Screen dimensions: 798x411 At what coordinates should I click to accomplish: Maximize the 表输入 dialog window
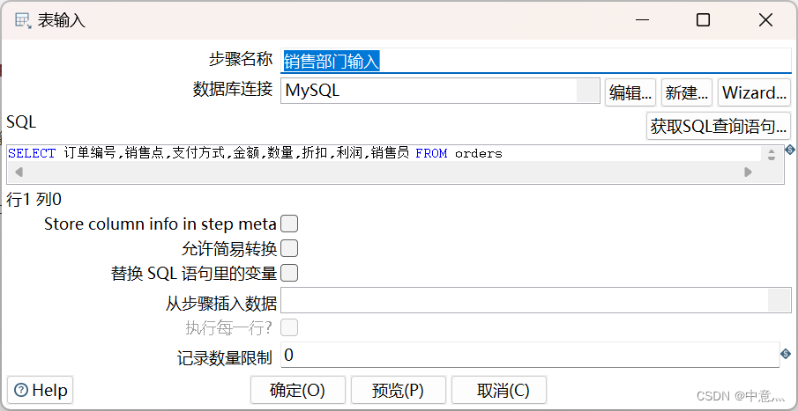(703, 20)
